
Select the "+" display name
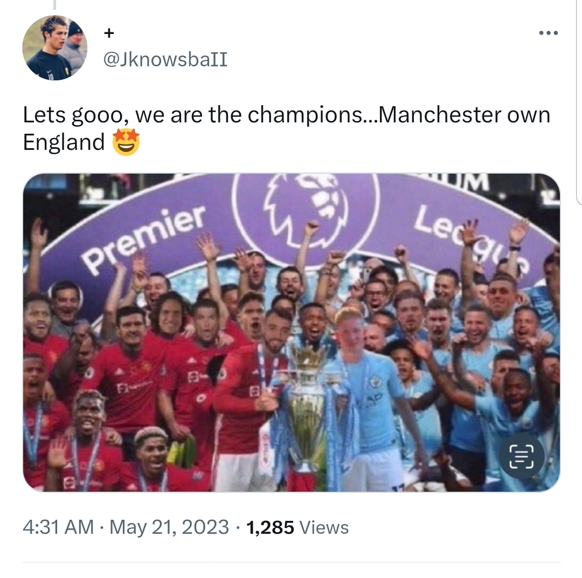(x=109, y=33)
